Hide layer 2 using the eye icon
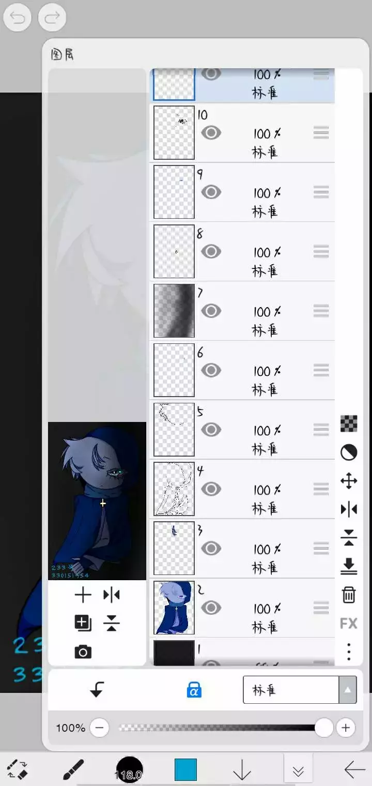 coord(211,608)
